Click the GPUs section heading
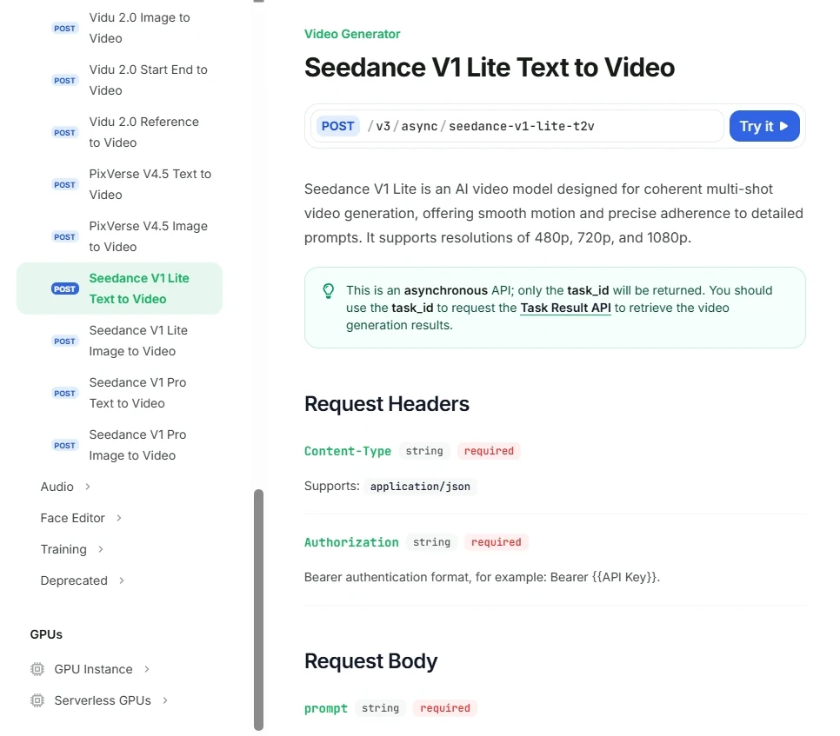The width and height of the screenshot is (840, 736). 46,634
